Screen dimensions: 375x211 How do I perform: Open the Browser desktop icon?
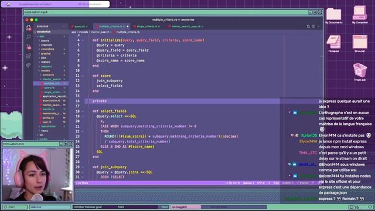coord(360,44)
